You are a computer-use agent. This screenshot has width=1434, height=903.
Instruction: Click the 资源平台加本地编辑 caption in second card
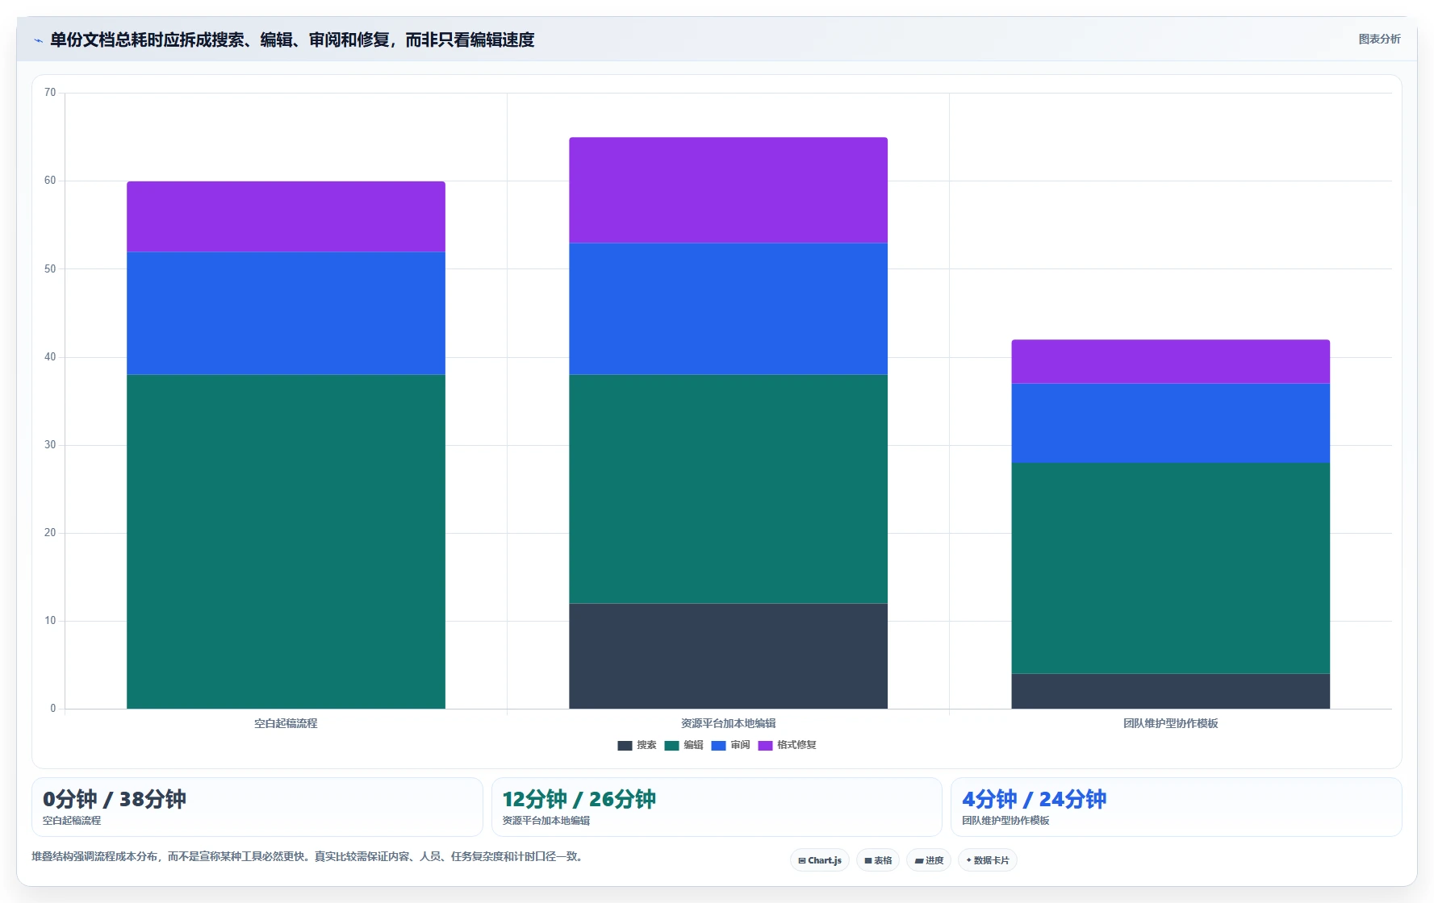(x=546, y=821)
